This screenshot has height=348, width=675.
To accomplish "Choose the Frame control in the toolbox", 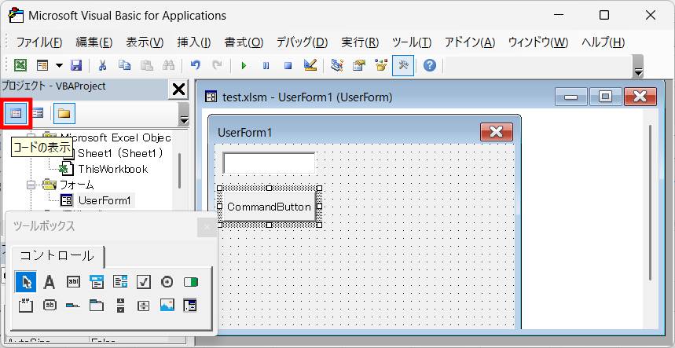I will (x=26, y=306).
